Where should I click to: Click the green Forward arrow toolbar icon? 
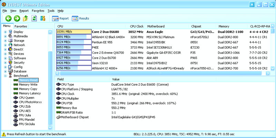point(17,18)
